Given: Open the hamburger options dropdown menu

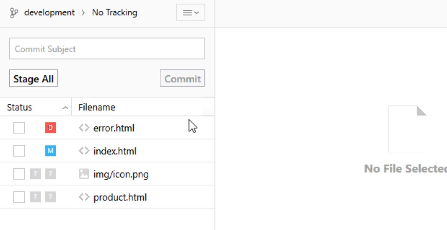Looking at the screenshot, I should (x=191, y=13).
